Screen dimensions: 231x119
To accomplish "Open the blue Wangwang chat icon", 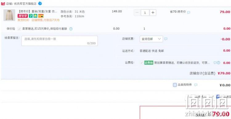I will [40, 3].
